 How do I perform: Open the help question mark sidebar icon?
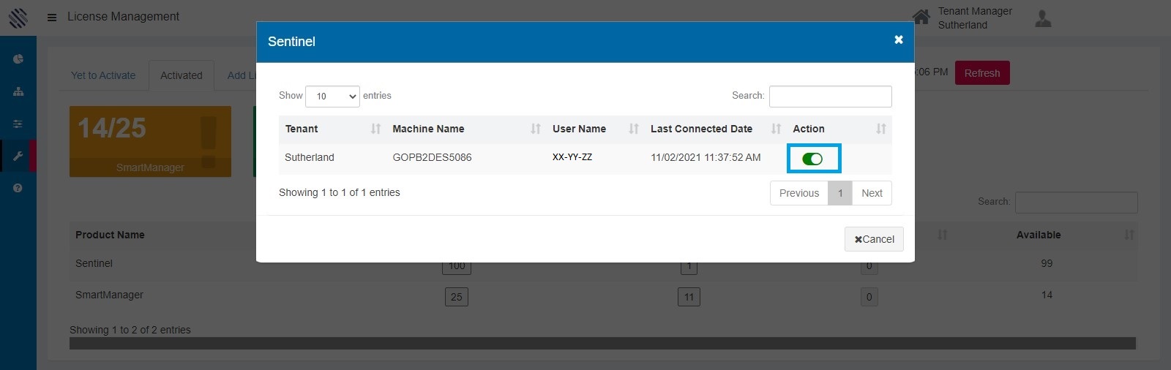(x=18, y=188)
